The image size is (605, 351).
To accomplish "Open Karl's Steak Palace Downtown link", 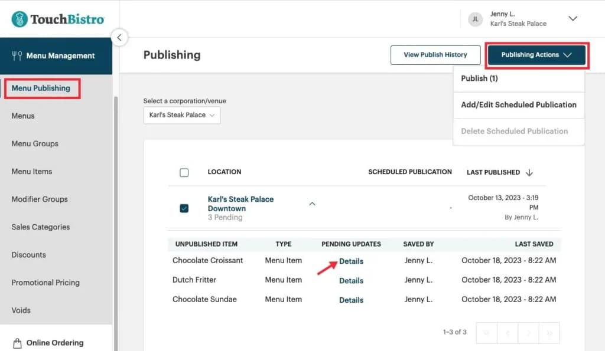I will click(x=241, y=204).
